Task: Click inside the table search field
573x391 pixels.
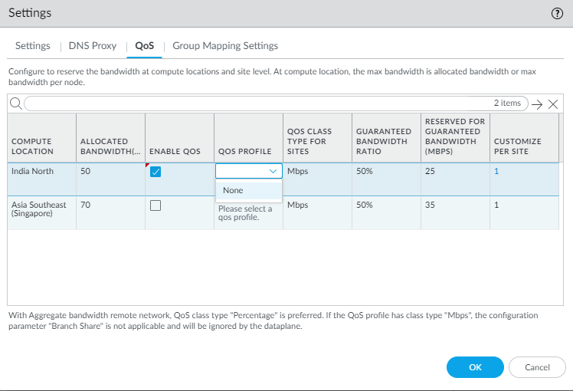Action: [253, 103]
